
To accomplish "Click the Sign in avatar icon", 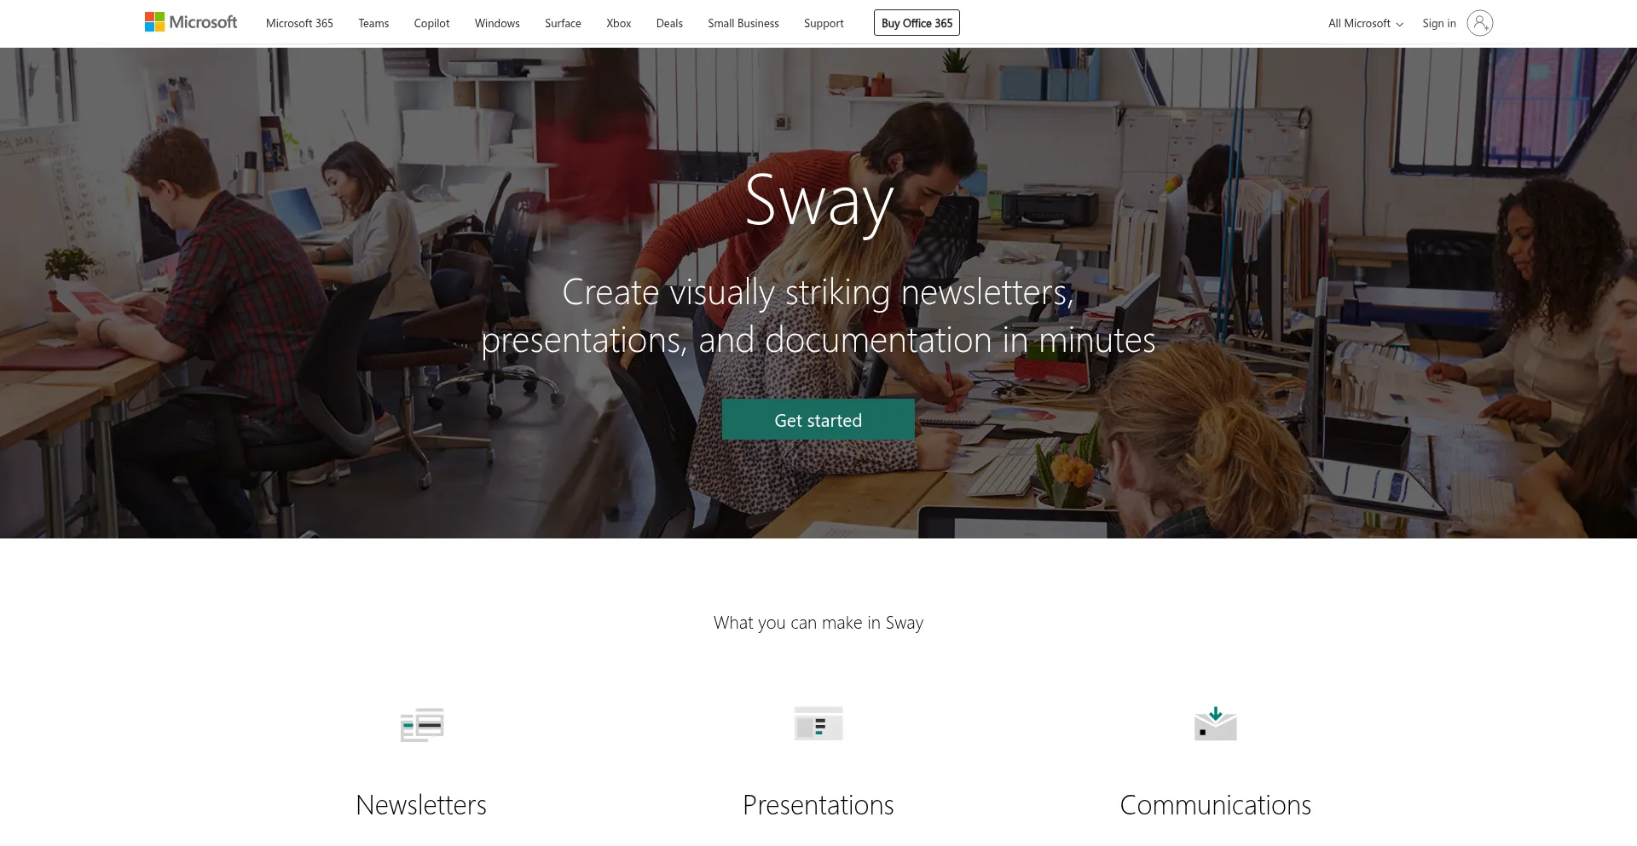I will point(1479,23).
